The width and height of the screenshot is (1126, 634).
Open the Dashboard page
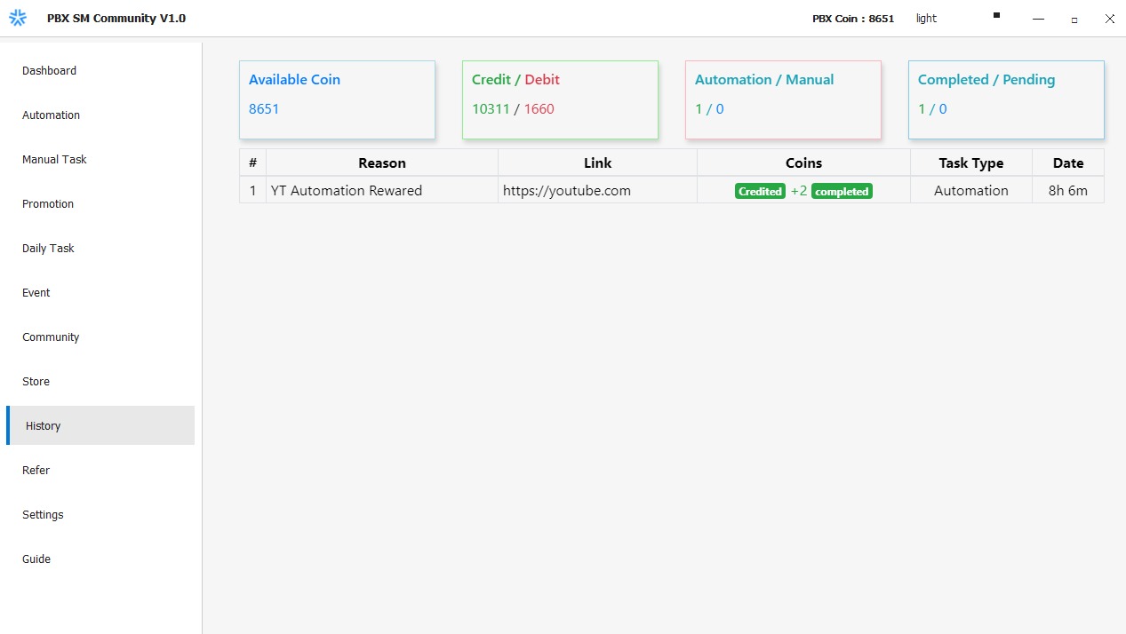click(x=49, y=71)
